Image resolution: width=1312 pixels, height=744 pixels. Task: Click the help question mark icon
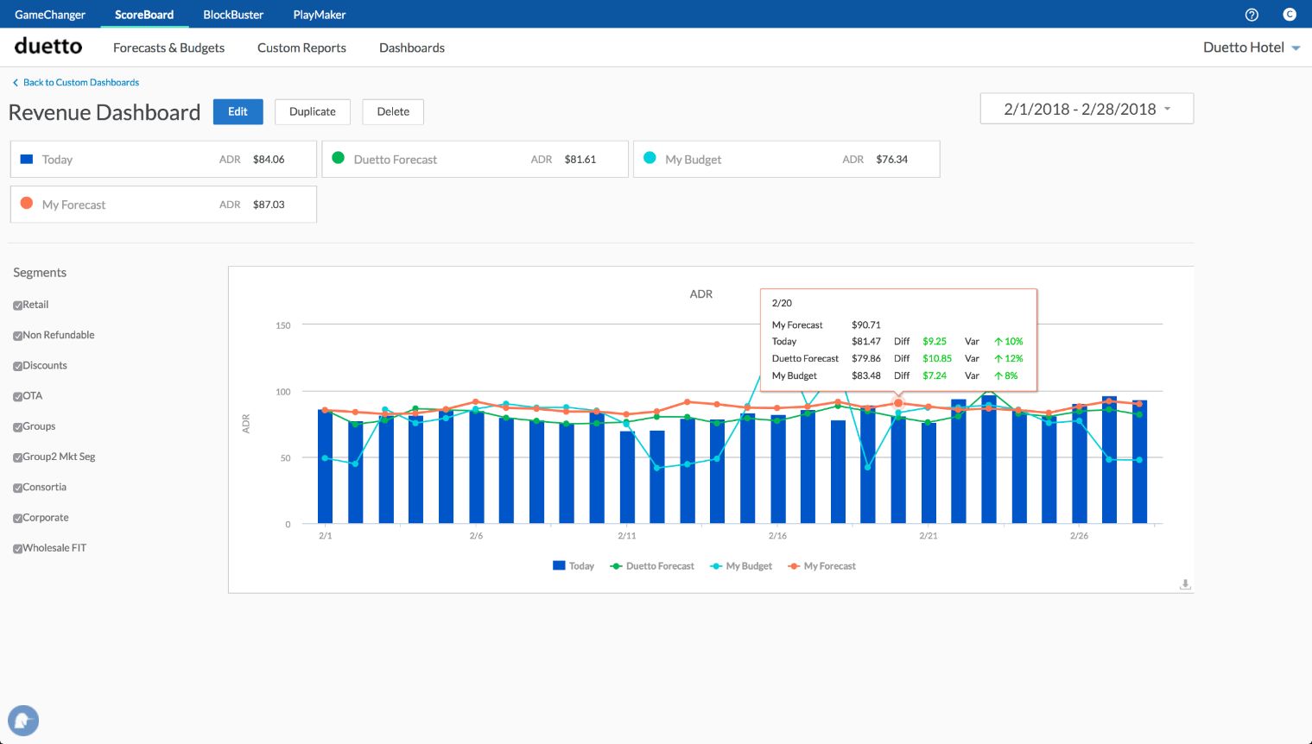[1252, 15]
